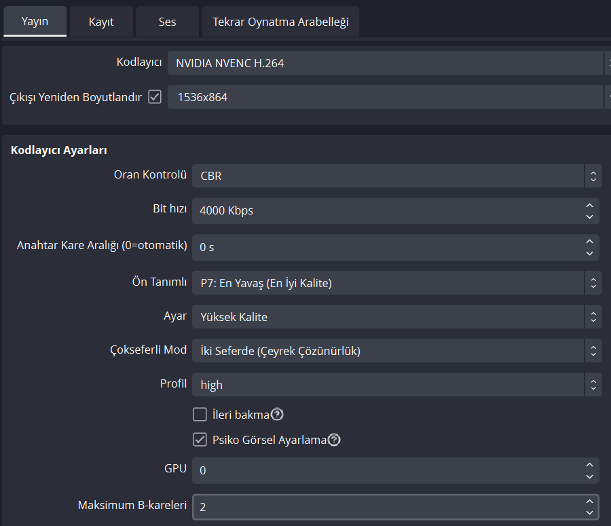This screenshot has width=611, height=526.
Task: Open the Oran Kontrolü CBR dropdown
Action: click(396, 176)
